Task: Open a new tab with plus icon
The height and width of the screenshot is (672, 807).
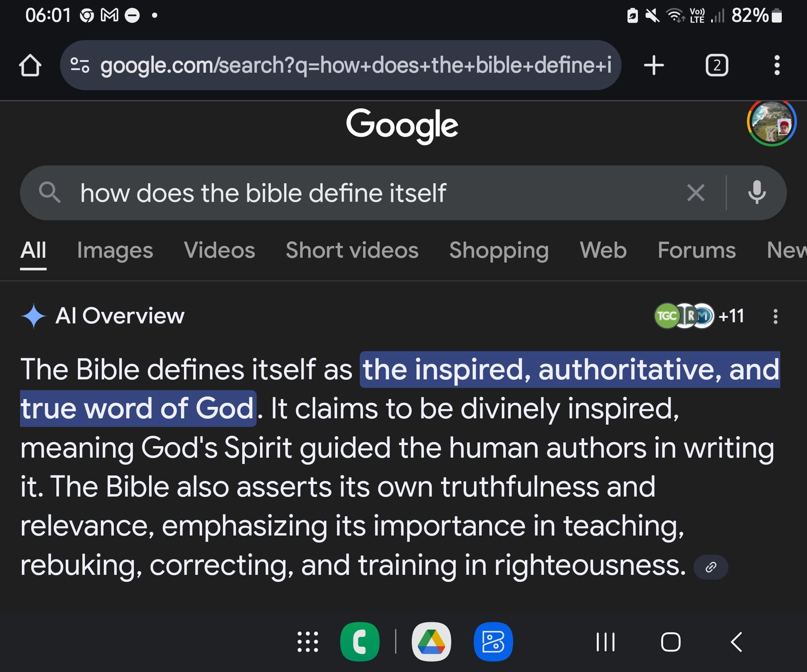Action: [x=654, y=66]
